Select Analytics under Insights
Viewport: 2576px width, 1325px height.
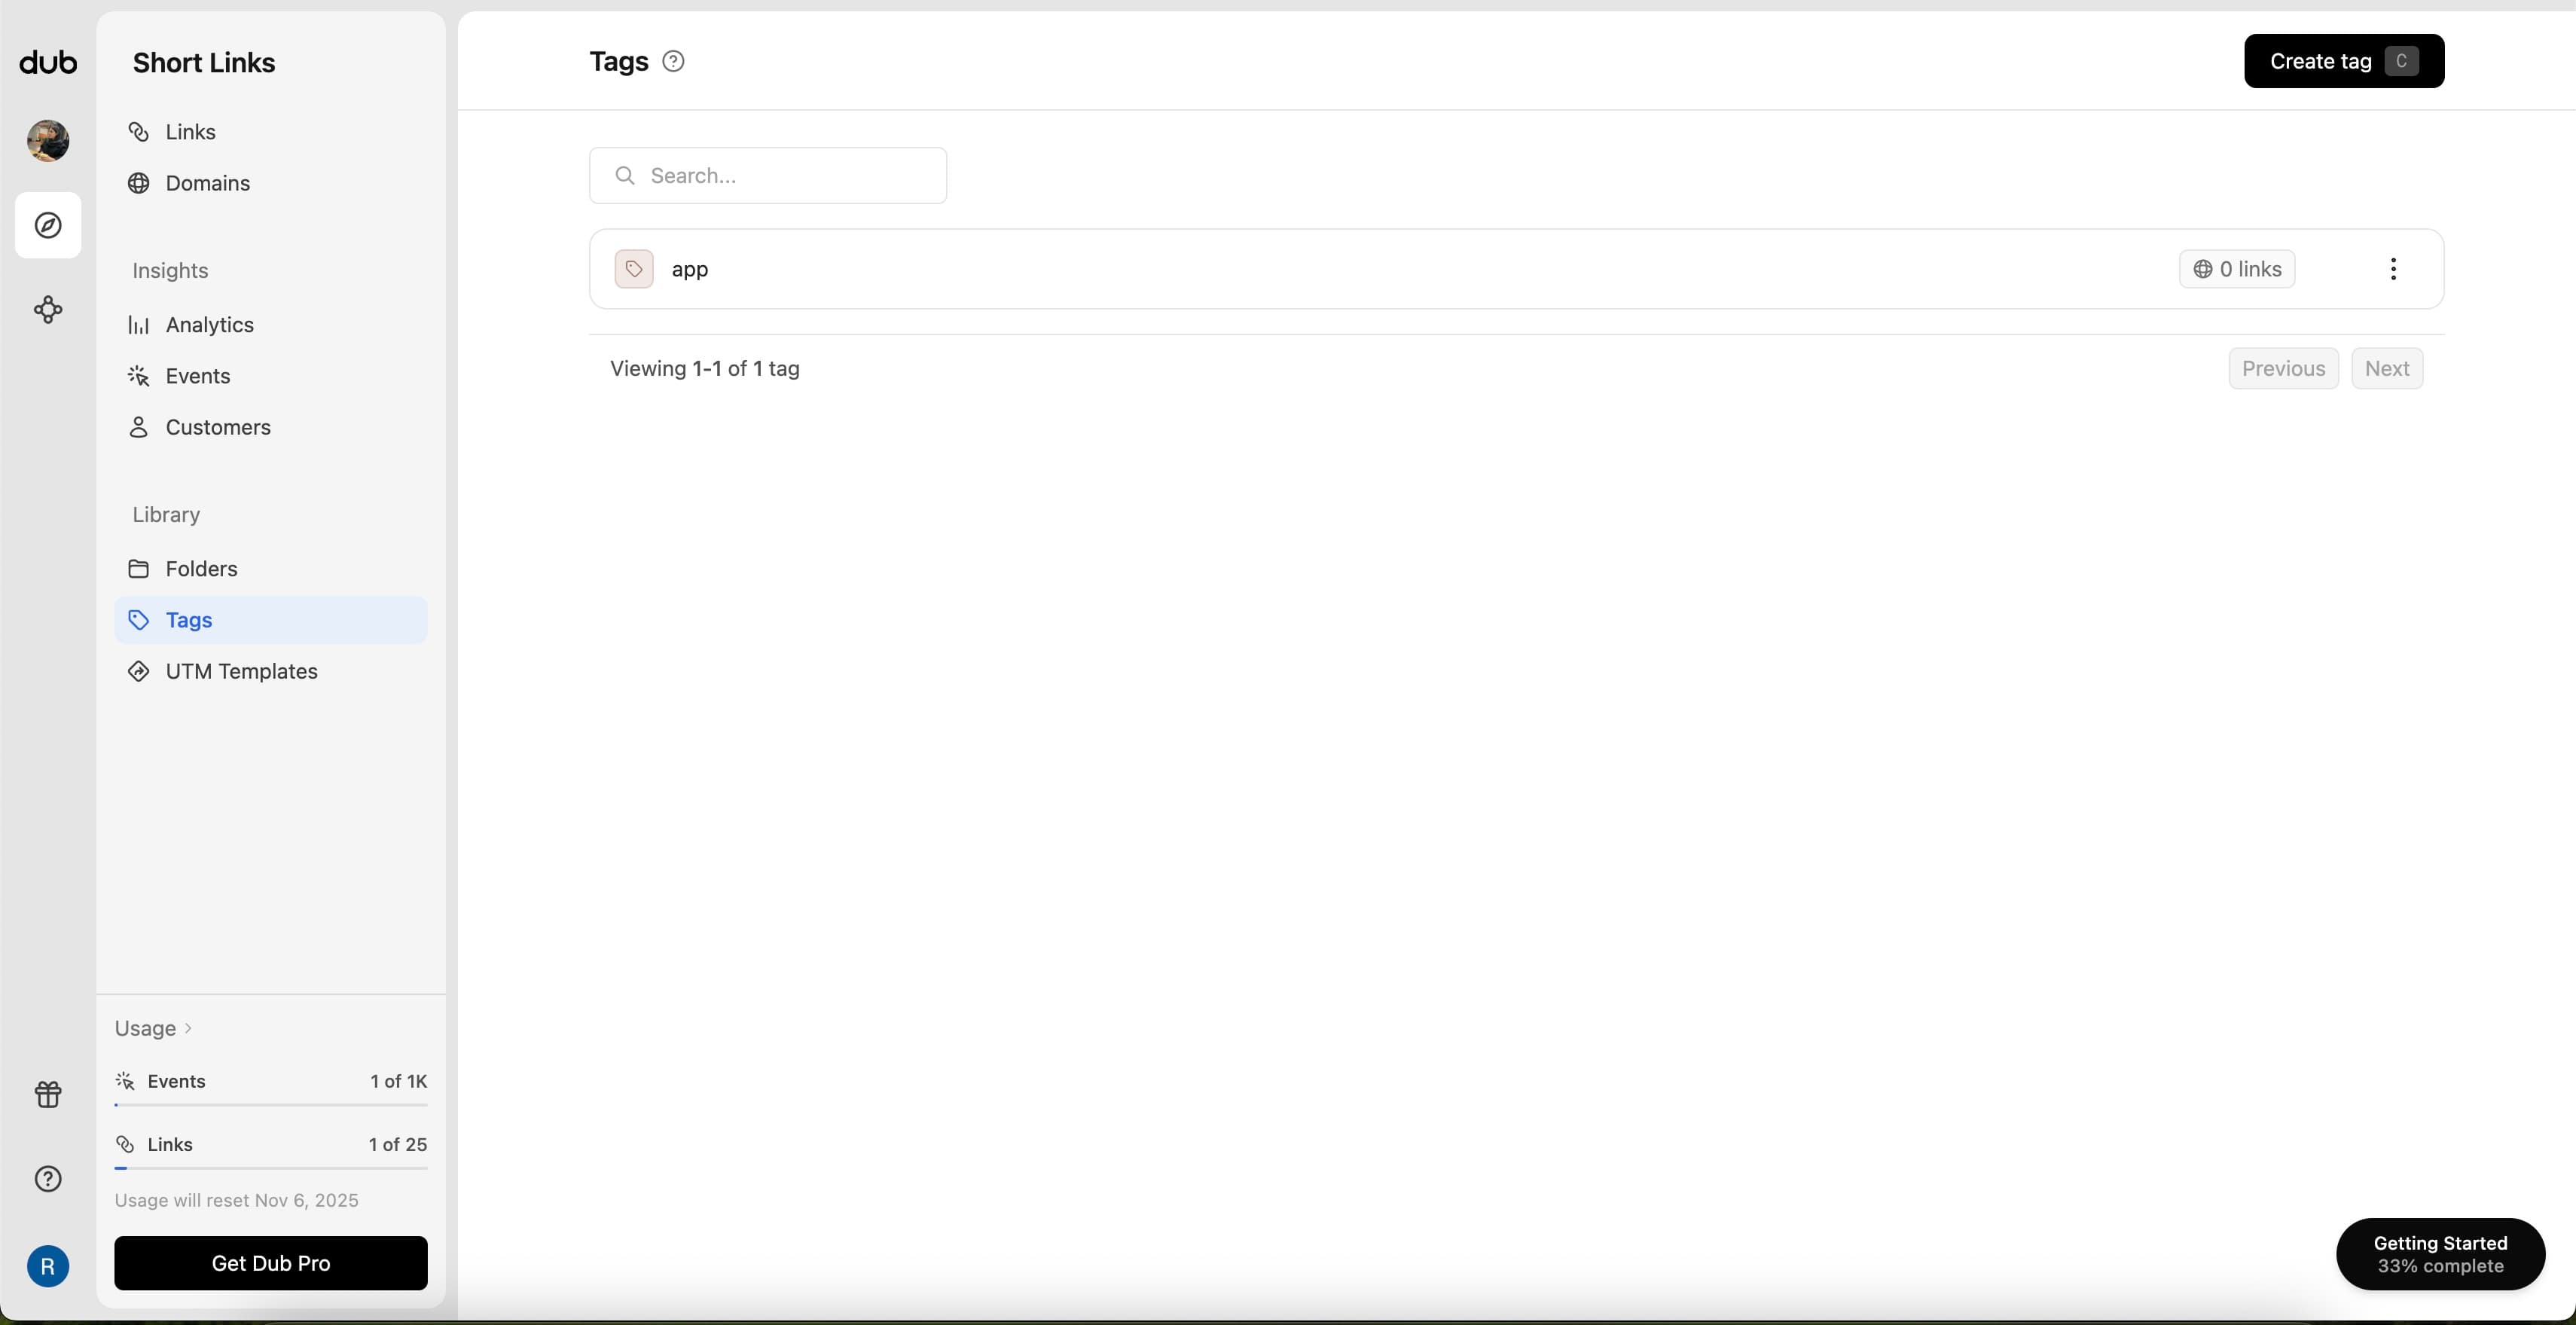click(x=210, y=324)
